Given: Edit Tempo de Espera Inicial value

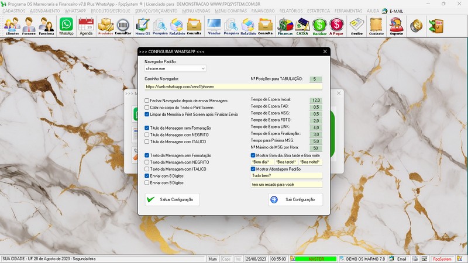Looking at the screenshot, I should 316,101.
